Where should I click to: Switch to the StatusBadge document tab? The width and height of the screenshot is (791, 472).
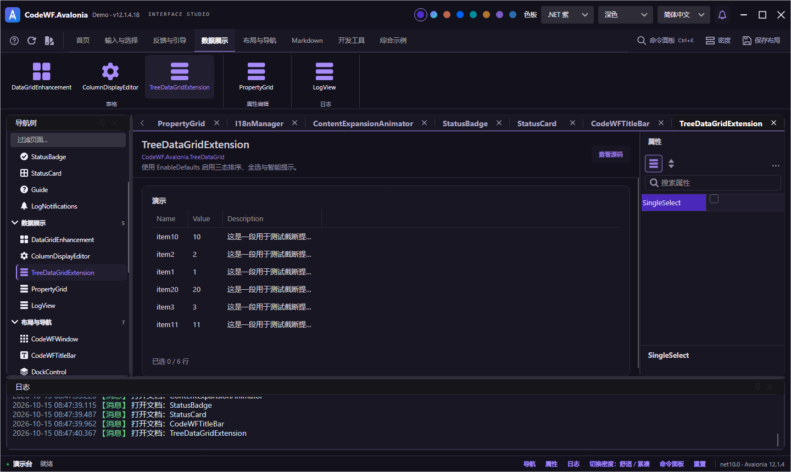[x=465, y=123]
